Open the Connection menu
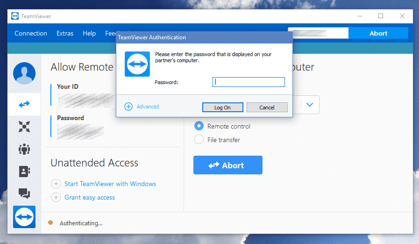The image size is (419, 244). [x=31, y=34]
